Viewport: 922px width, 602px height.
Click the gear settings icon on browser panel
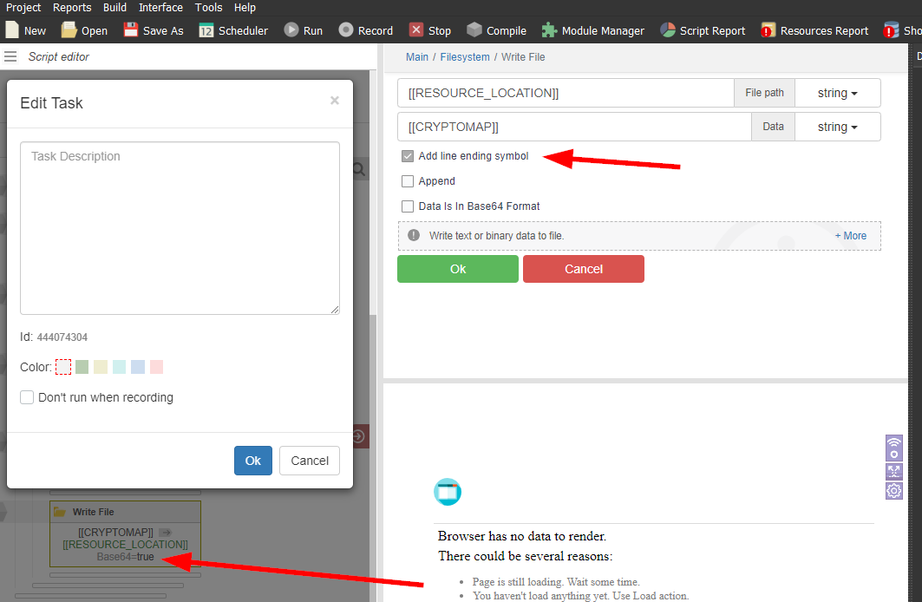tap(893, 491)
